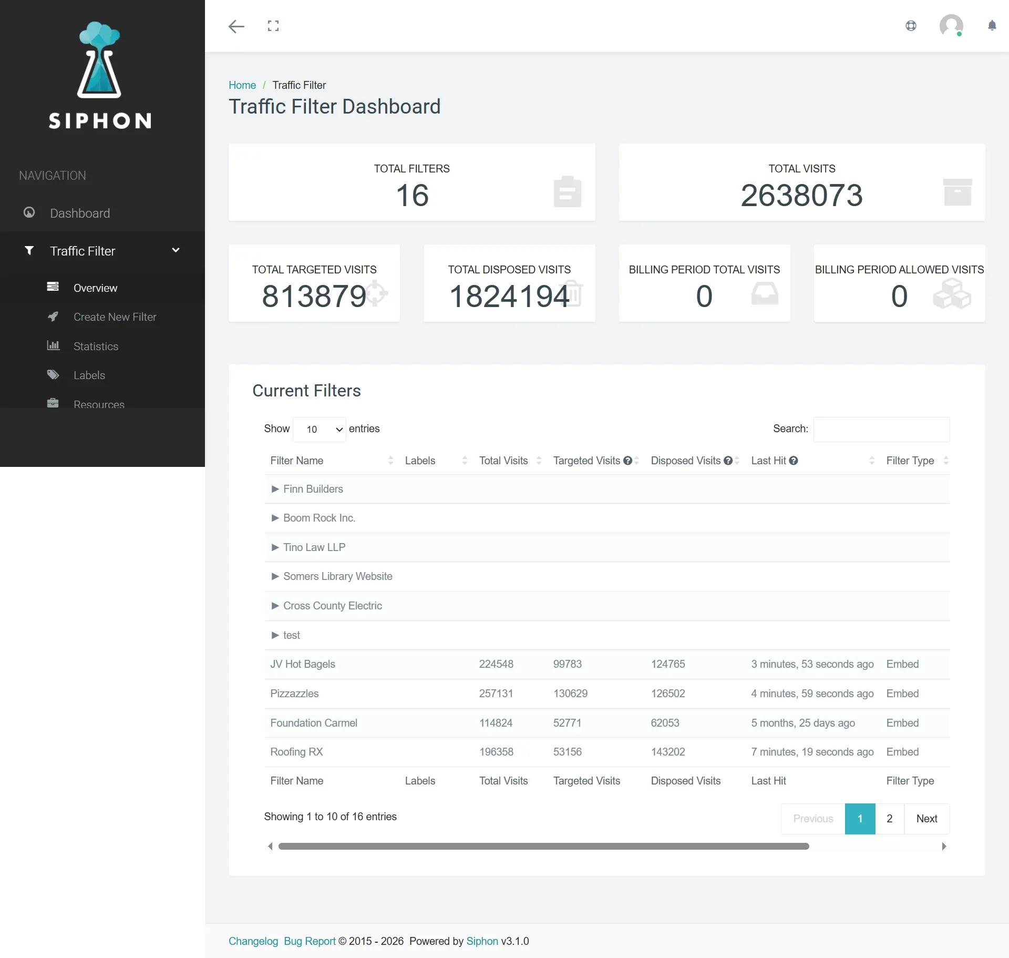Toggle fullscreen mode icon

click(x=273, y=26)
